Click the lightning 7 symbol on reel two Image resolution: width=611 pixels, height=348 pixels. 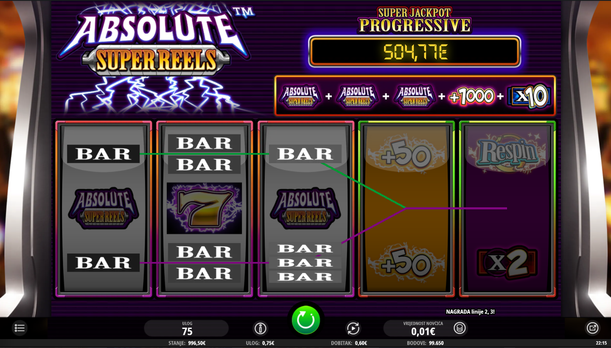204,209
